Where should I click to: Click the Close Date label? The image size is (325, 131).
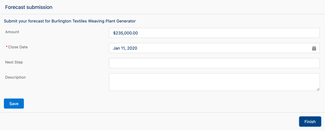[18, 47]
